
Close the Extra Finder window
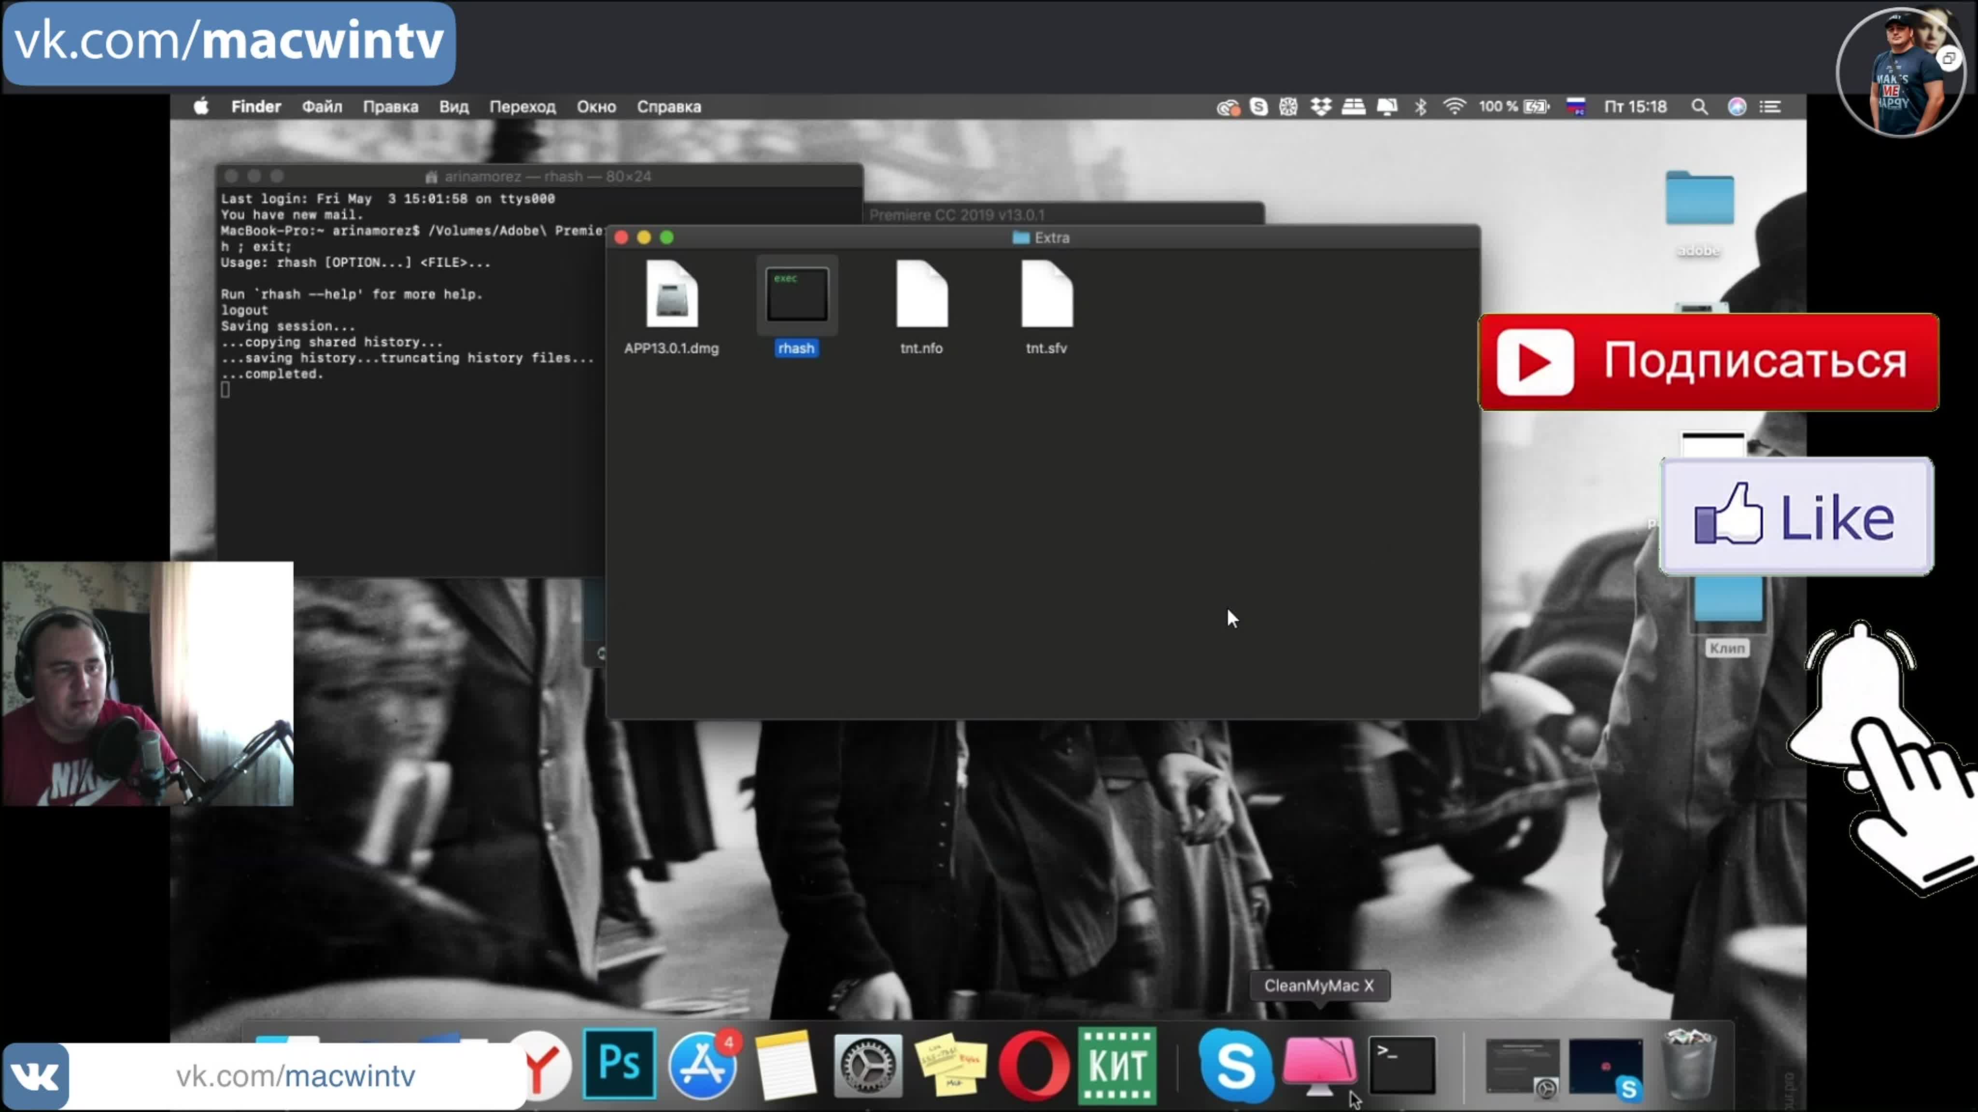(621, 238)
